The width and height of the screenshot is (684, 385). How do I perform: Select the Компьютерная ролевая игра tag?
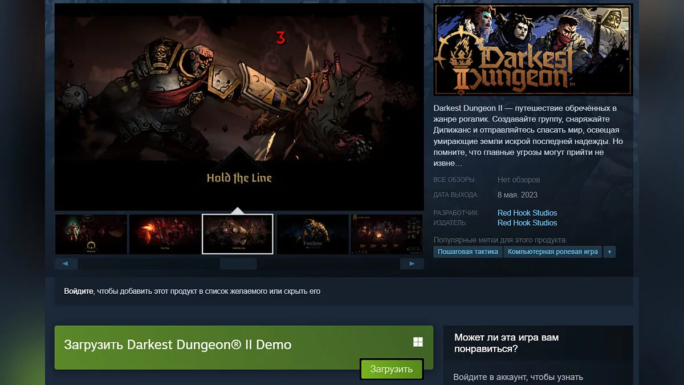point(553,252)
